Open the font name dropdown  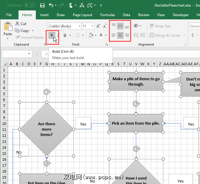[x=79, y=26]
